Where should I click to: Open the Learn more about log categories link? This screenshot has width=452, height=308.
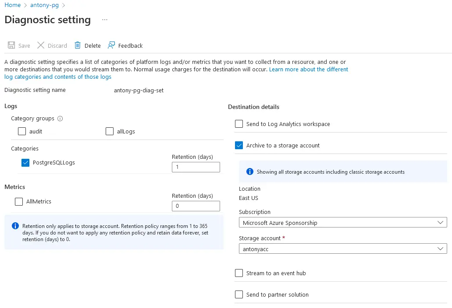point(176,73)
